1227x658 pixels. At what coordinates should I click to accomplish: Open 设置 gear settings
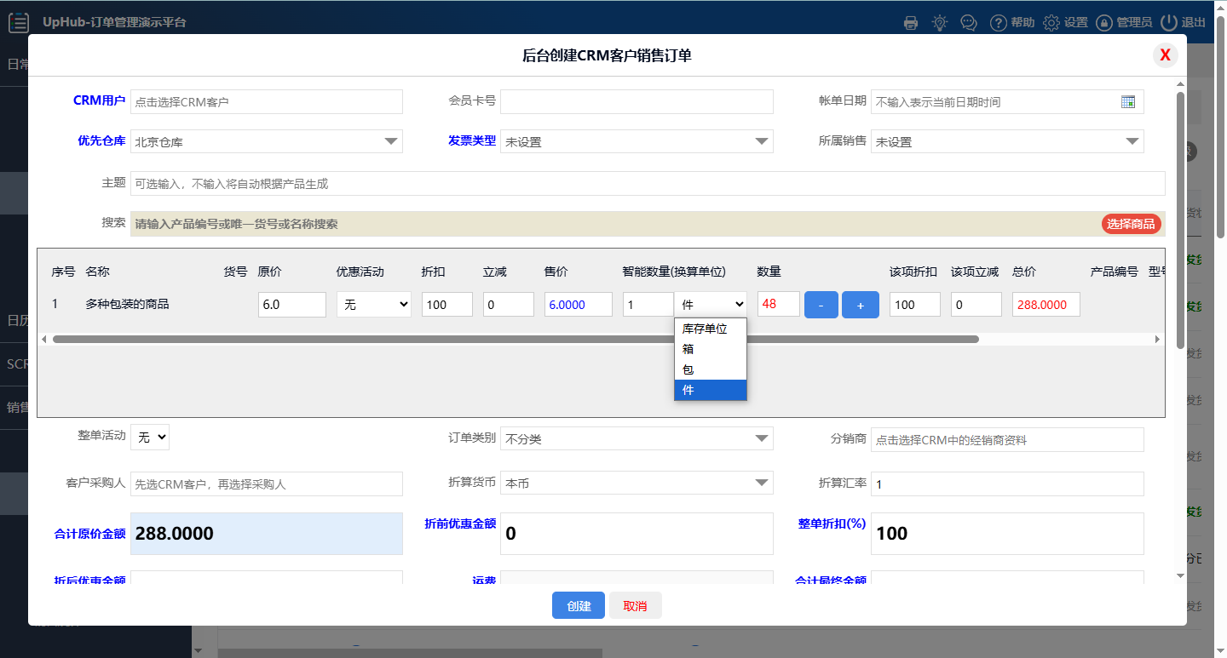[x=1051, y=23]
